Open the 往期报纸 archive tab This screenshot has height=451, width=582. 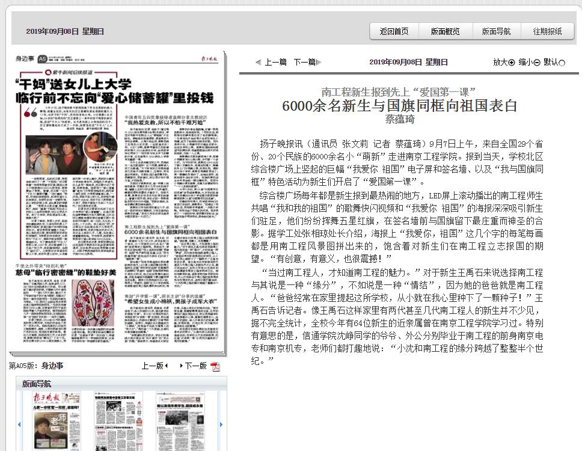click(547, 31)
